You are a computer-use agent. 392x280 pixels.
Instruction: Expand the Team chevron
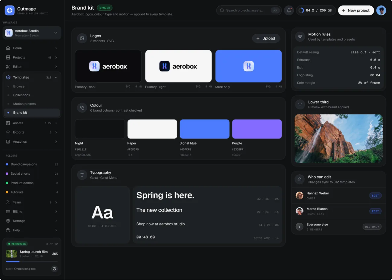[x=56, y=202]
